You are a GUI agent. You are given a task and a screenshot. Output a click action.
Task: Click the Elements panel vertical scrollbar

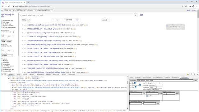pyautogui.click(x=127, y=82)
